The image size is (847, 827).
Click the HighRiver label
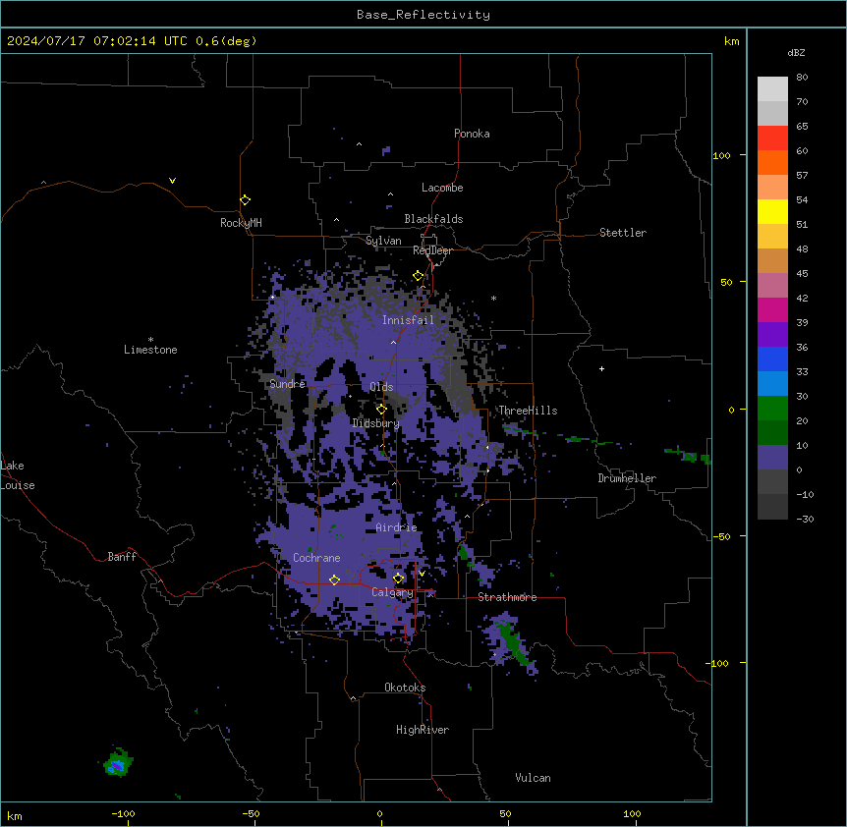pyautogui.click(x=423, y=730)
